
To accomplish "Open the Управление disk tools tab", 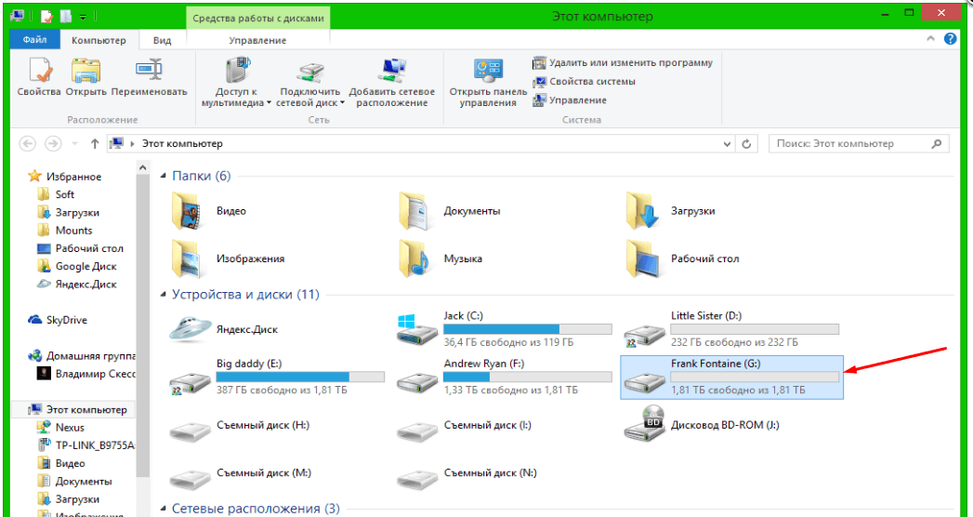I will [x=257, y=40].
